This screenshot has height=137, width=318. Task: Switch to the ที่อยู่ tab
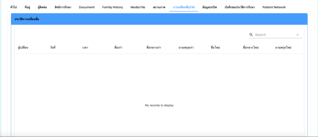28,7
